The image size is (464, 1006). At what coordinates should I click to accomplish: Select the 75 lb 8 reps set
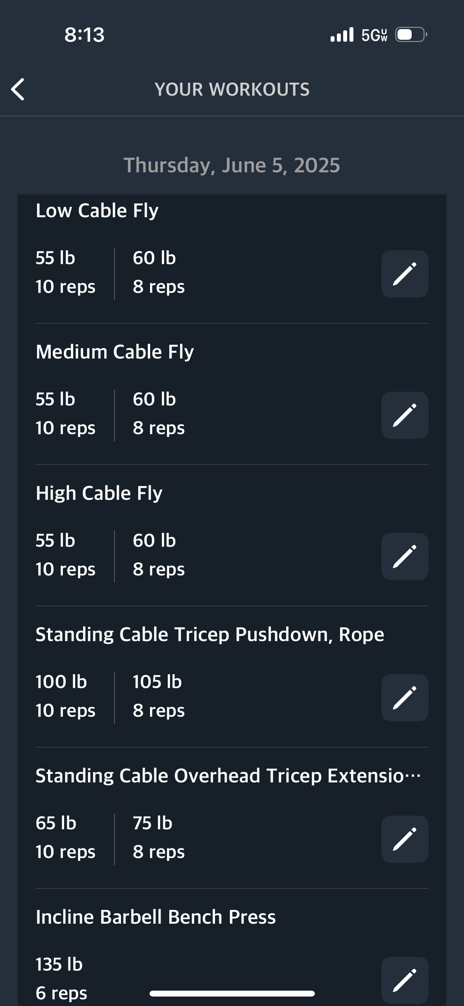tap(159, 838)
